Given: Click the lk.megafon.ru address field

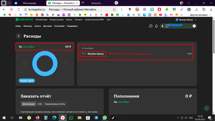Looking at the screenshot, I should [x=37, y=10].
